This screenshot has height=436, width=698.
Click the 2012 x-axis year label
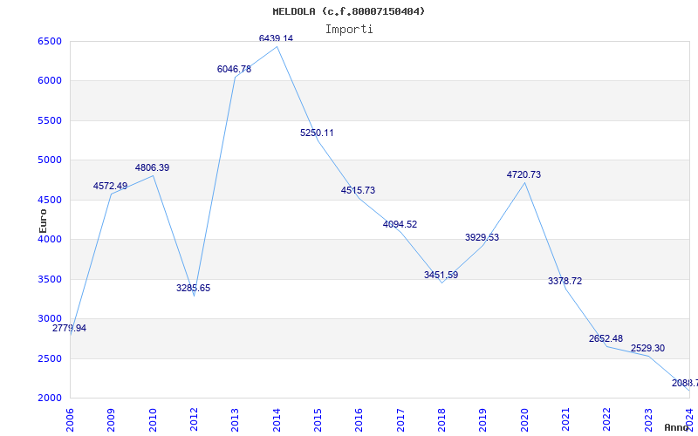pyautogui.click(x=194, y=420)
